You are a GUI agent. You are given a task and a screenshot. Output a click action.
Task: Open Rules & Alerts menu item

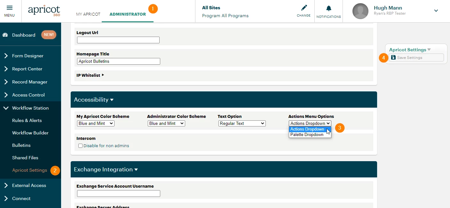tap(27, 120)
